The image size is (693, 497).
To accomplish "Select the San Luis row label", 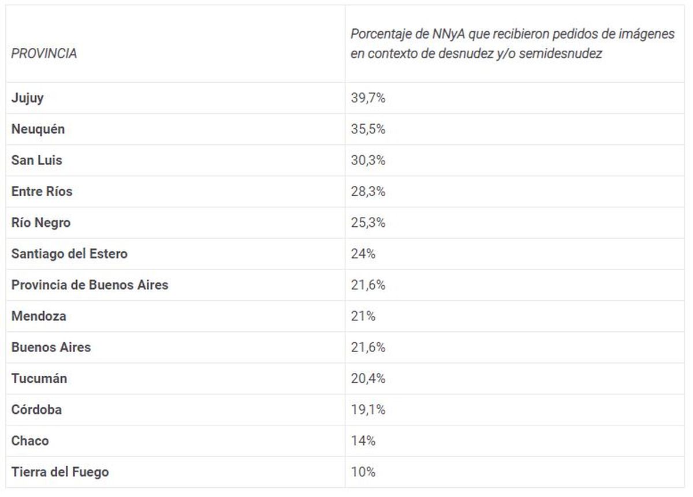I will [36, 160].
